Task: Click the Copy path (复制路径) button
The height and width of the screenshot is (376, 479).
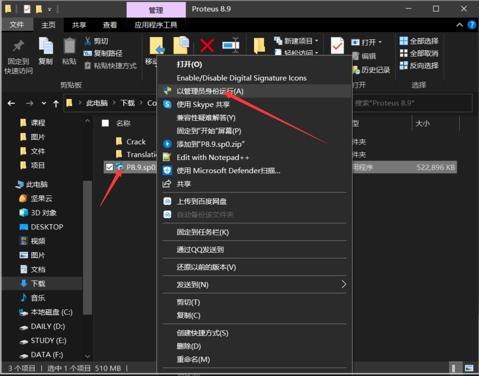Action: [x=103, y=53]
